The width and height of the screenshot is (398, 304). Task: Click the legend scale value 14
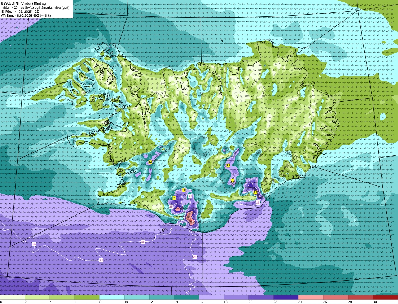pos(176,302)
